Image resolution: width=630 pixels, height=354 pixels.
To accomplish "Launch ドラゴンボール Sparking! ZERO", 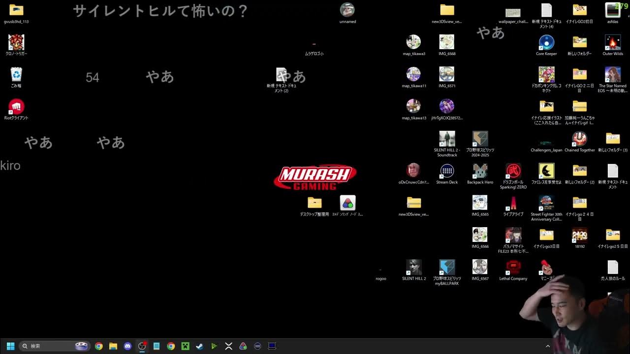I will (x=513, y=171).
